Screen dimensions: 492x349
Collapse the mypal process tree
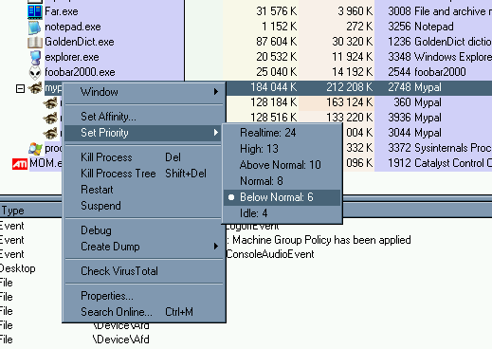20,89
